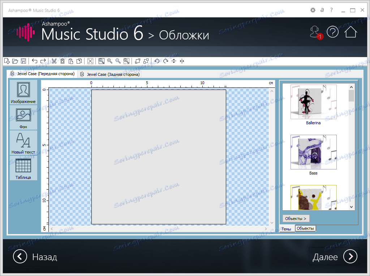Flip object horizontally

[x=182, y=61]
